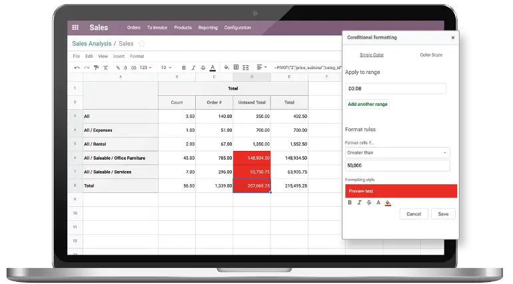Format as percent using the % icon

[118, 68]
